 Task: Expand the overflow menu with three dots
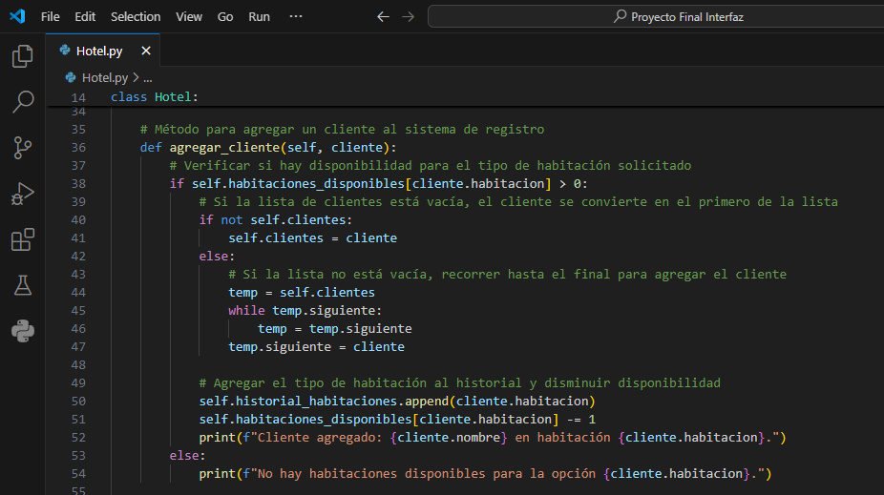coord(296,16)
